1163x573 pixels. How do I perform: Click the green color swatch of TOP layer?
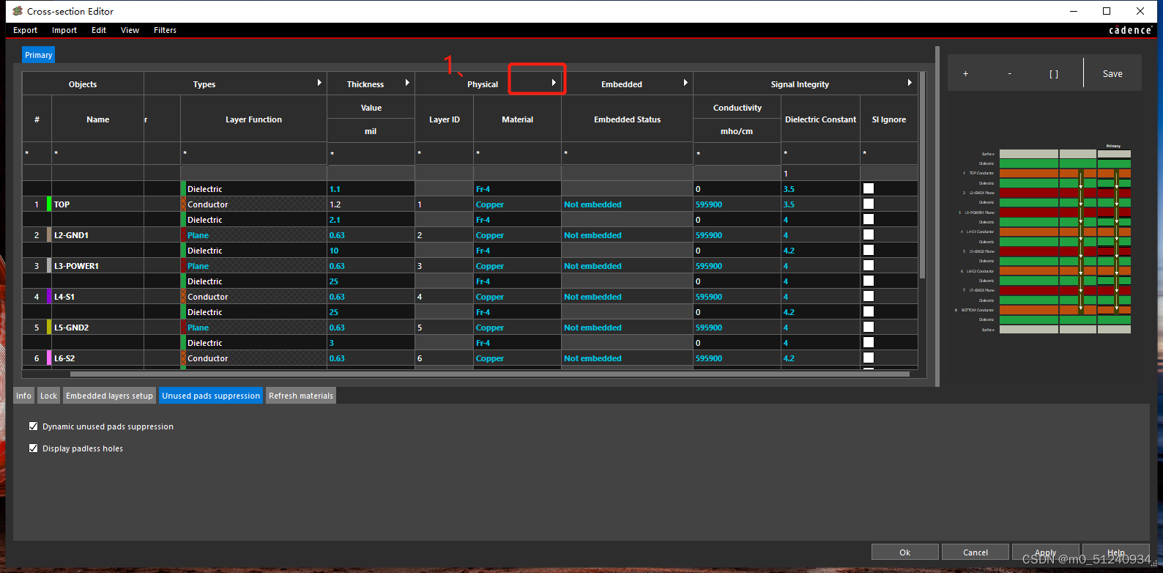pos(49,204)
